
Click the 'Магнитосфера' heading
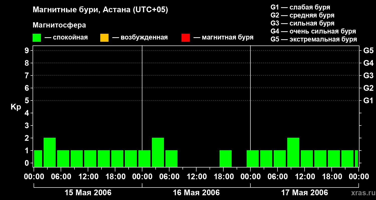pyautogui.click(x=59, y=25)
